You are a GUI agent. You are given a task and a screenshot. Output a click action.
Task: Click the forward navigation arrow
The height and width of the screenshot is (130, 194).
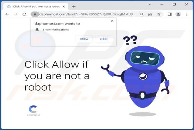[16, 14]
